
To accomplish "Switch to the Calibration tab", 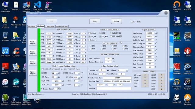I will (50, 26).
